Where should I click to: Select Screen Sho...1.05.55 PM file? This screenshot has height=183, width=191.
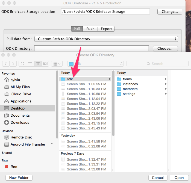[x=85, y=84]
